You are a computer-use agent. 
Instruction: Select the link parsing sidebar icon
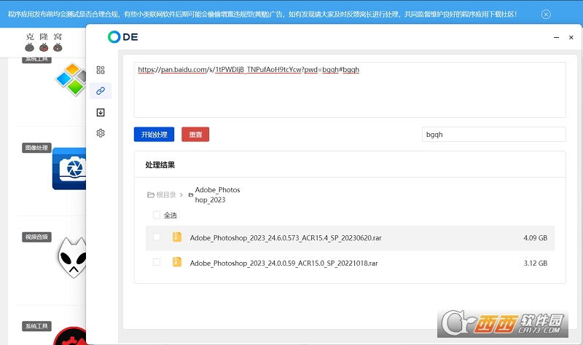point(101,91)
